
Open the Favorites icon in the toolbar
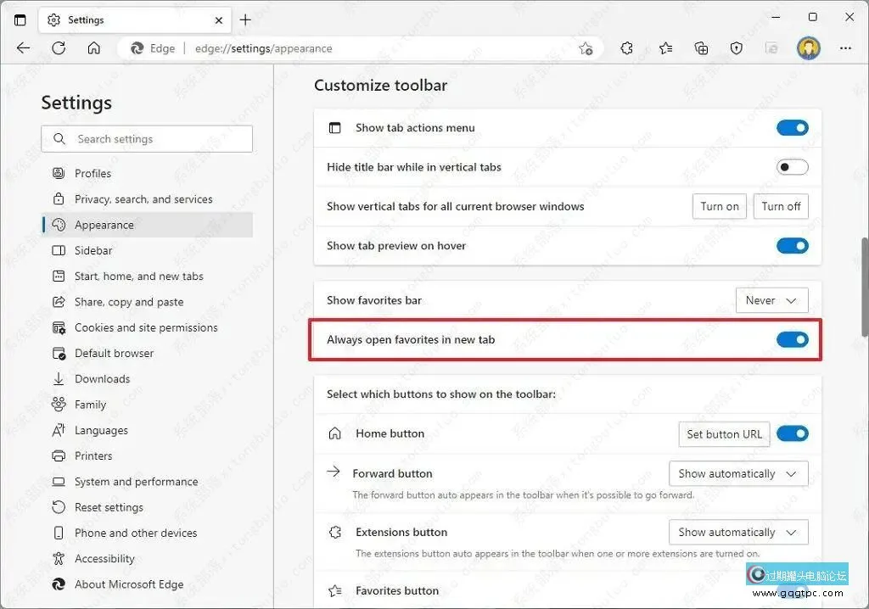coord(664,48)
